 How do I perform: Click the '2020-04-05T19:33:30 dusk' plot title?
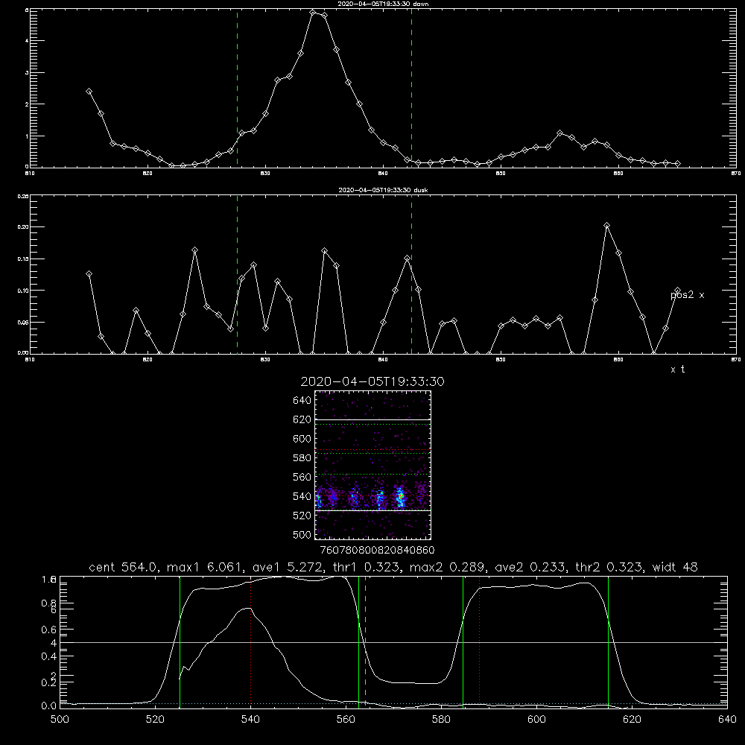tap(383, 190)
